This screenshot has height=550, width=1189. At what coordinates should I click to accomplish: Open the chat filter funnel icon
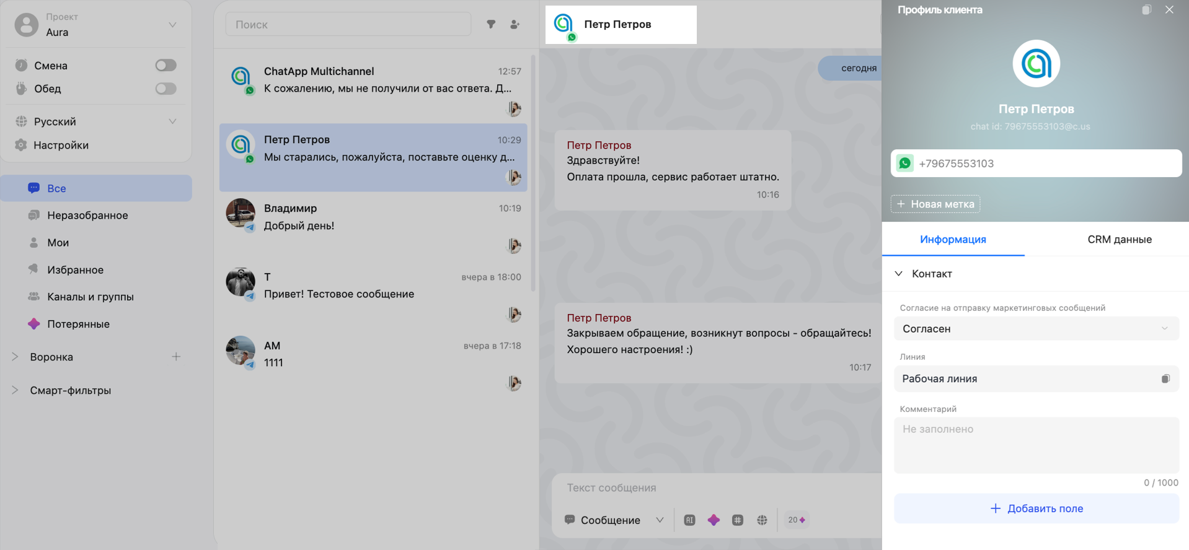pyautogui.click(x=491, y=25)
